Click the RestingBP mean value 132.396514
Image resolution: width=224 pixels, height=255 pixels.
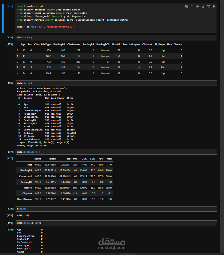click(x=49, y=170)
